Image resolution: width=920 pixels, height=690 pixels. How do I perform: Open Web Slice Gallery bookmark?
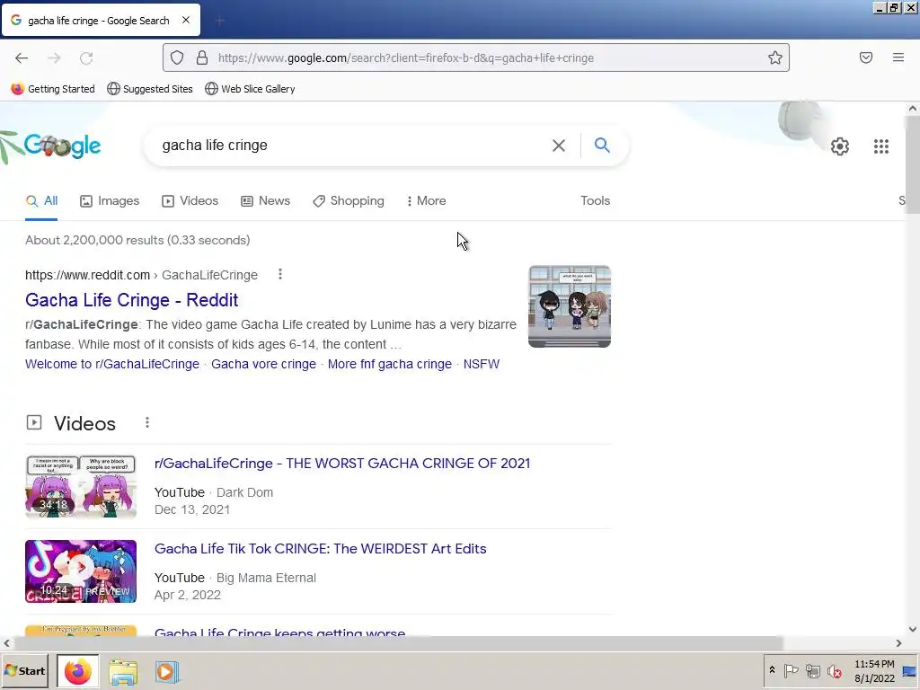click(250, 89)
